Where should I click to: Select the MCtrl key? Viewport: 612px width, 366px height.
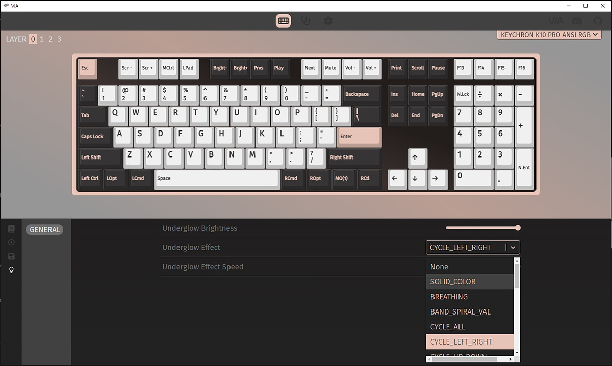(168, 69)
